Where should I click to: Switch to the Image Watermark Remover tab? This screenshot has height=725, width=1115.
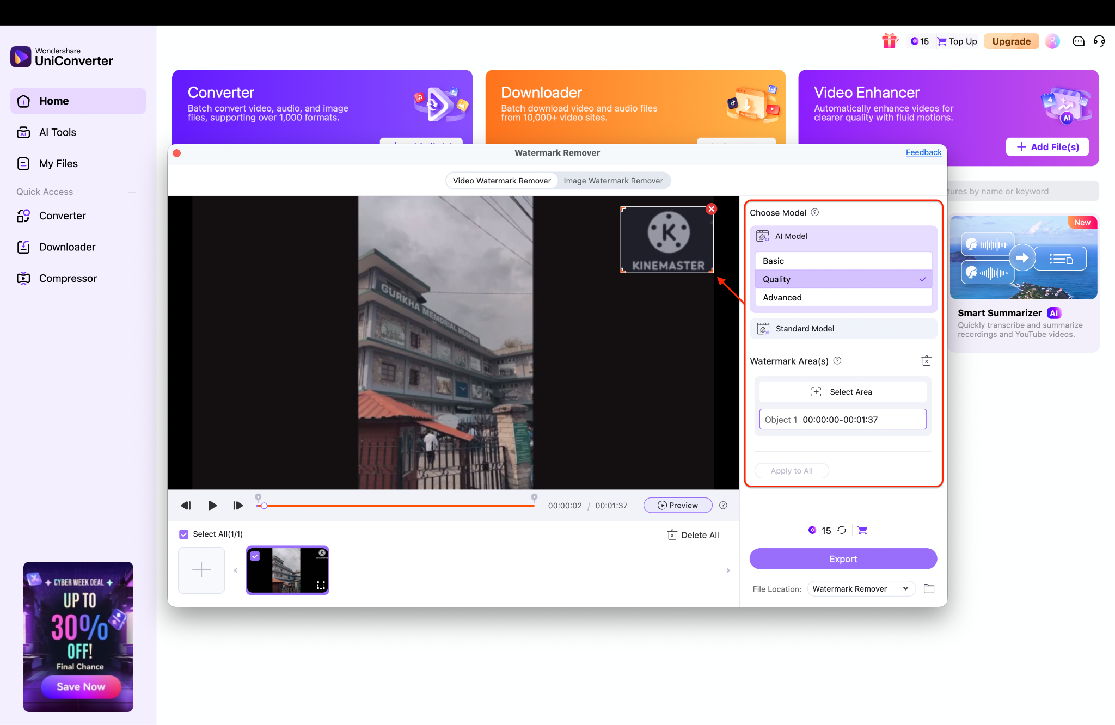613,180
